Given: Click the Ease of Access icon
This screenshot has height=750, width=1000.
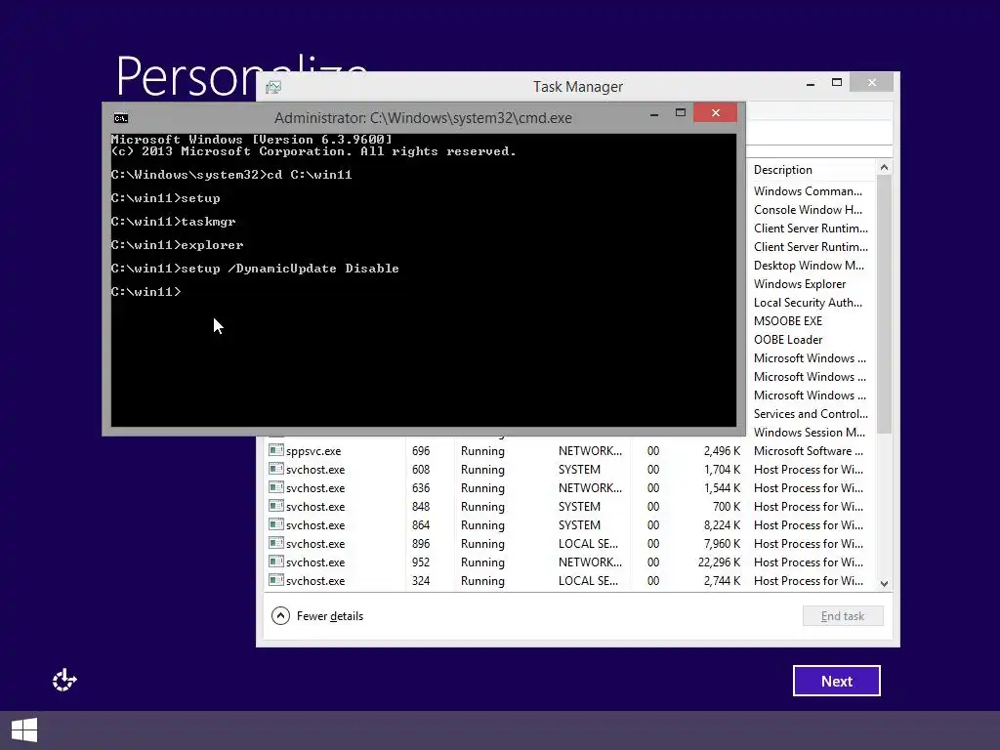Looking at the screenshot, I should pyautogui.click(x=64, y=681).
